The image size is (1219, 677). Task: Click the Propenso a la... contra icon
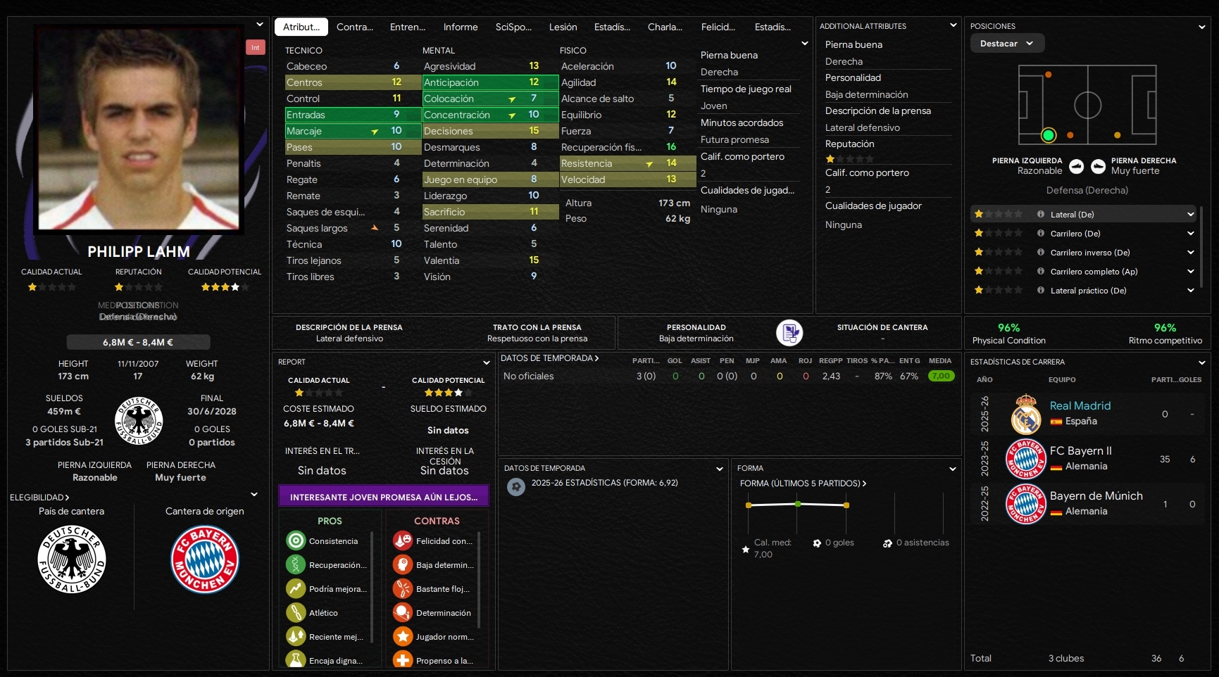(403, 660)
